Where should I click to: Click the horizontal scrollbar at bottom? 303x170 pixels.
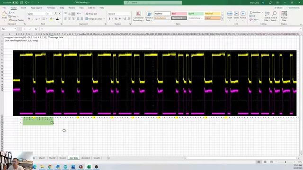242,158
